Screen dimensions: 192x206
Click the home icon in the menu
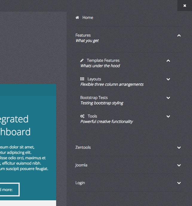coord(77,18)
